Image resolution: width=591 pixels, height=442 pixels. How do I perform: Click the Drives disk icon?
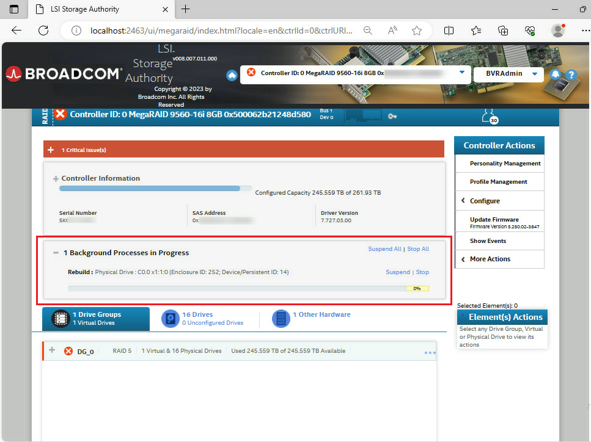point(170,319)
